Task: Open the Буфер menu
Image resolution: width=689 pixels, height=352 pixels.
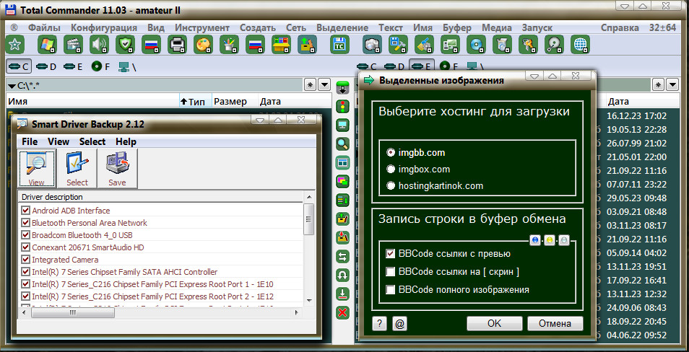Action: point(457,27)
